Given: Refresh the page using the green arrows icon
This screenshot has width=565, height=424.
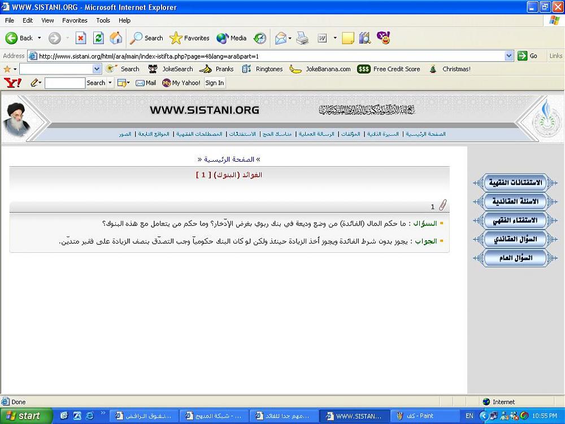Looking at the screenshot, I should pyautogui.click(x=98, y=38).
